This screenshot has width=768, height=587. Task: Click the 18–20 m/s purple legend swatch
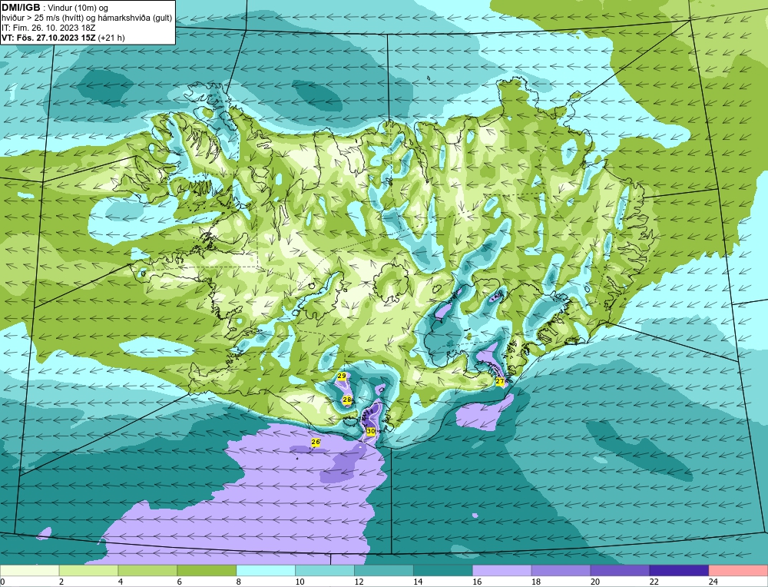click(561, 571)
